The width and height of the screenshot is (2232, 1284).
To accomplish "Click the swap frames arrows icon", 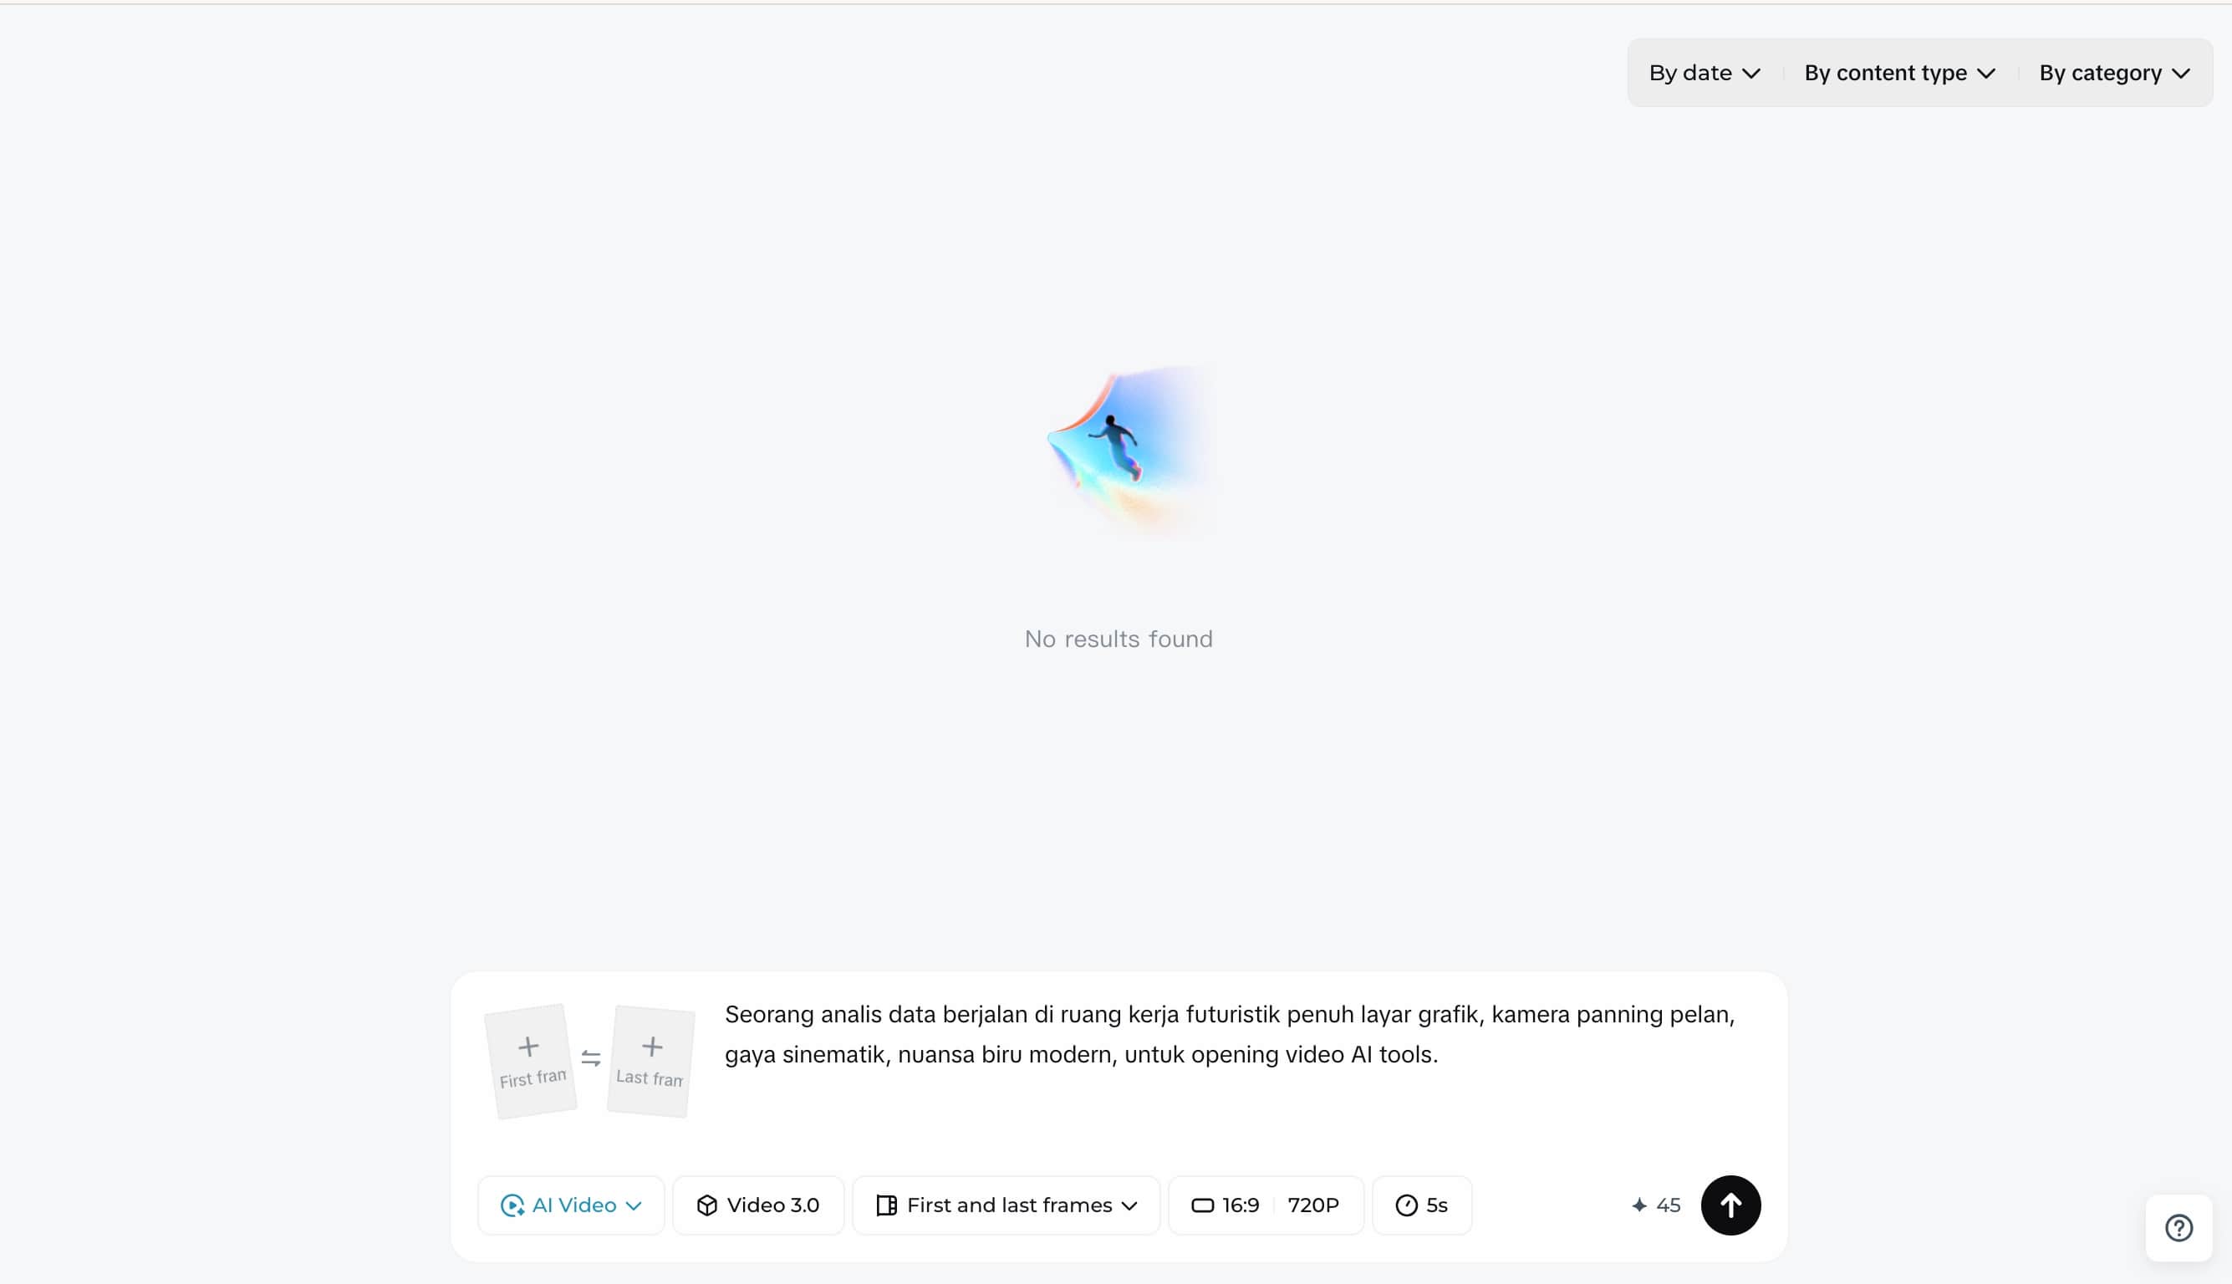I will pos(591,1058).
